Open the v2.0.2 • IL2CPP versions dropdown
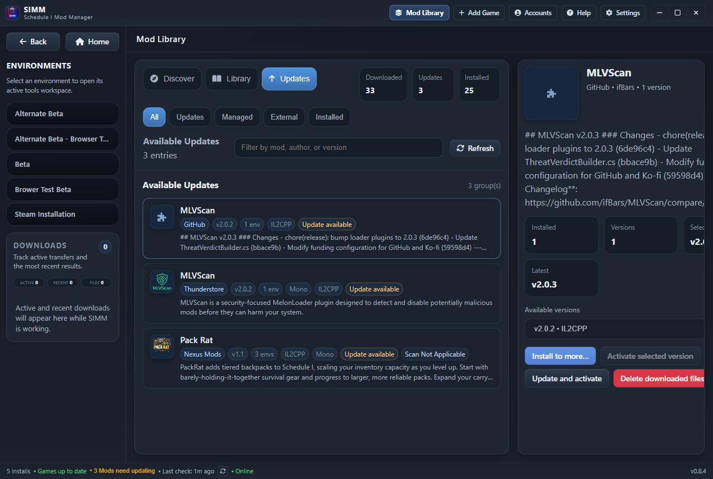This screenshot has height=479, width=713. [x=614, y=329]
